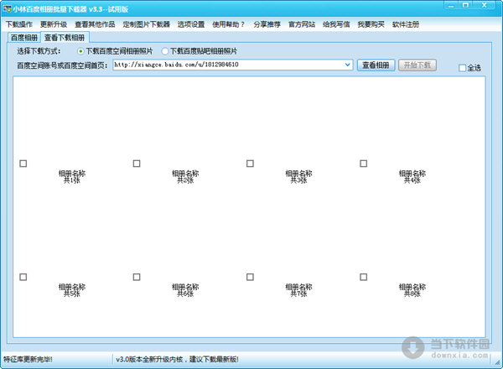503x369 pixels.
Task: Open the 软件注册 menu
Action: (x=406, y=24)
